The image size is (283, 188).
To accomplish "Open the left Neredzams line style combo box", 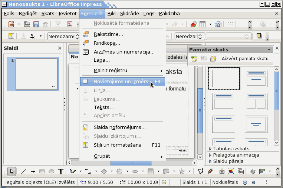I will (63, 36).
